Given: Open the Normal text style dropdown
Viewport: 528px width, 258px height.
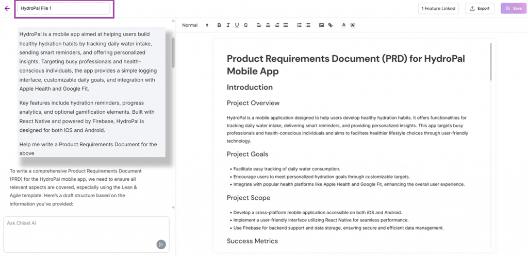Looking at the screenshot, I should [195, 25].
